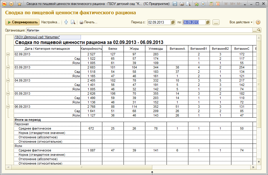Open calendar picker for end date
This screenshot has height=175, width=268.
pyautogui.click(x=208, y=22)
